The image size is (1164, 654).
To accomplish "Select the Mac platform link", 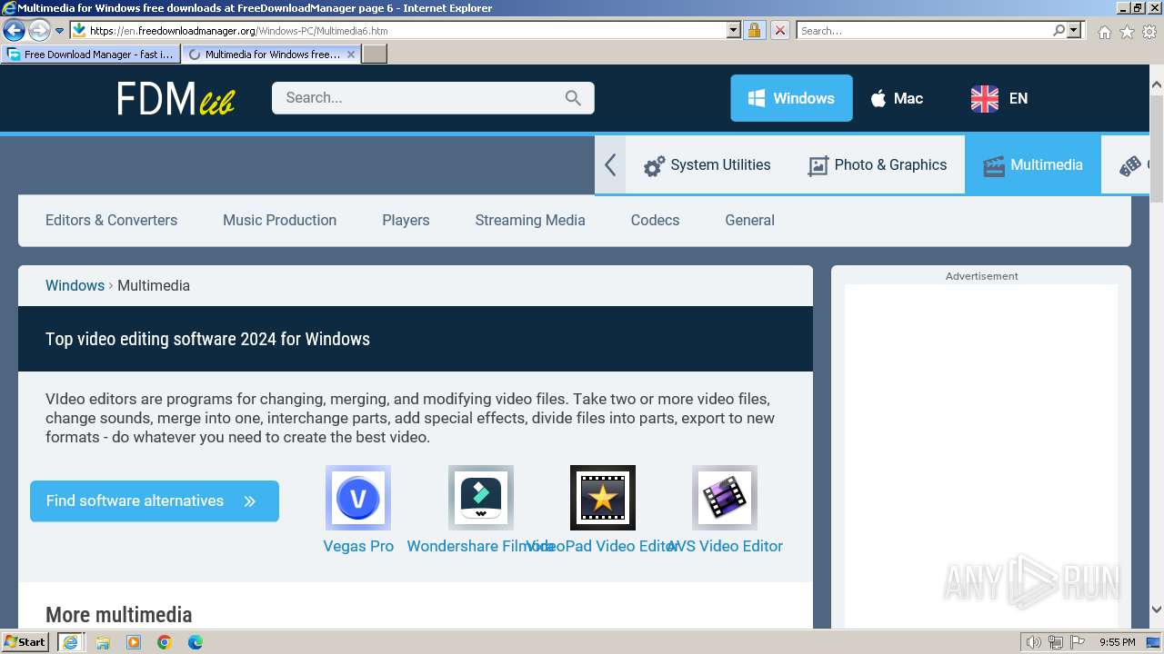I will click(897, 98).
